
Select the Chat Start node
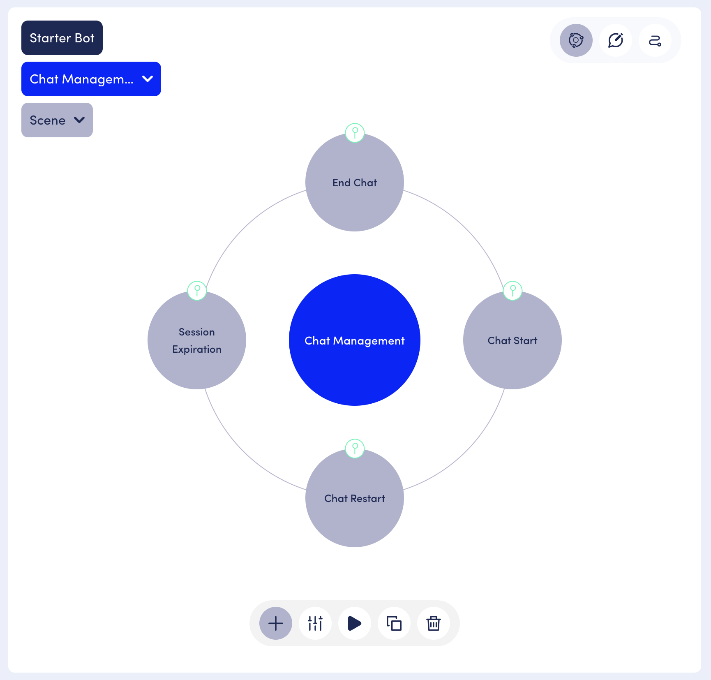click(512, 341)
